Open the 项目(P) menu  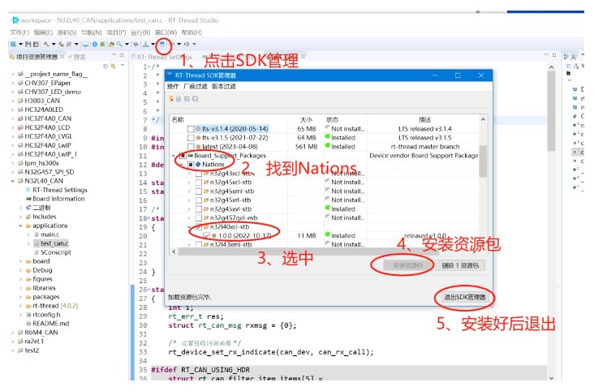[116, 32]
